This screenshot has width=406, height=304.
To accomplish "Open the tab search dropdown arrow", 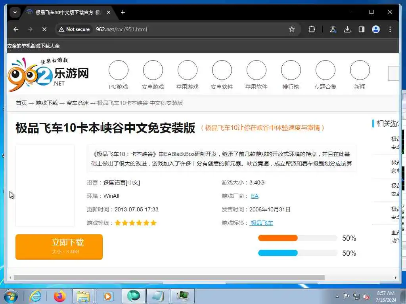I will pyautogui.click(x=15, y=12).
